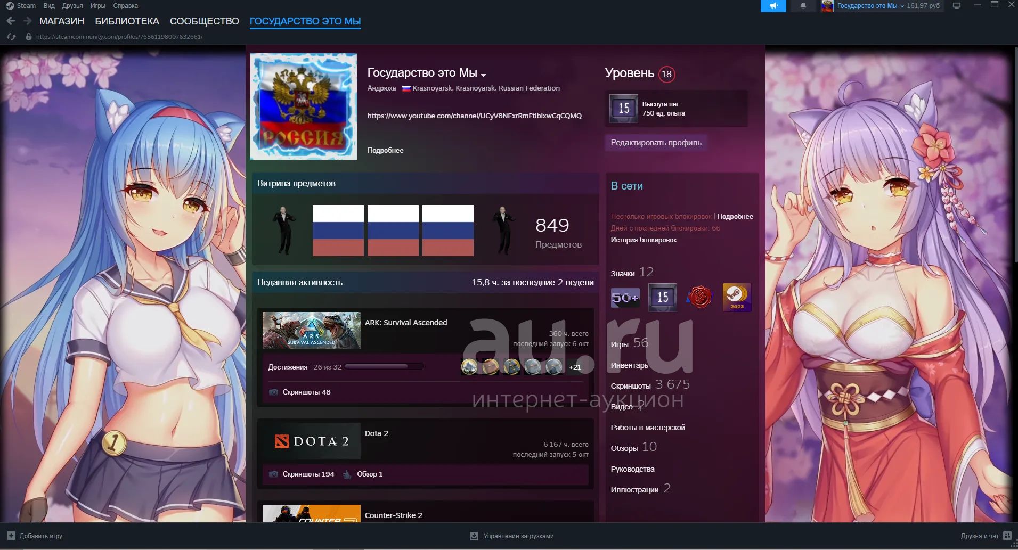Click the level 18 badge circle
Screen dimensions: 1018x550
click(666, 74)
